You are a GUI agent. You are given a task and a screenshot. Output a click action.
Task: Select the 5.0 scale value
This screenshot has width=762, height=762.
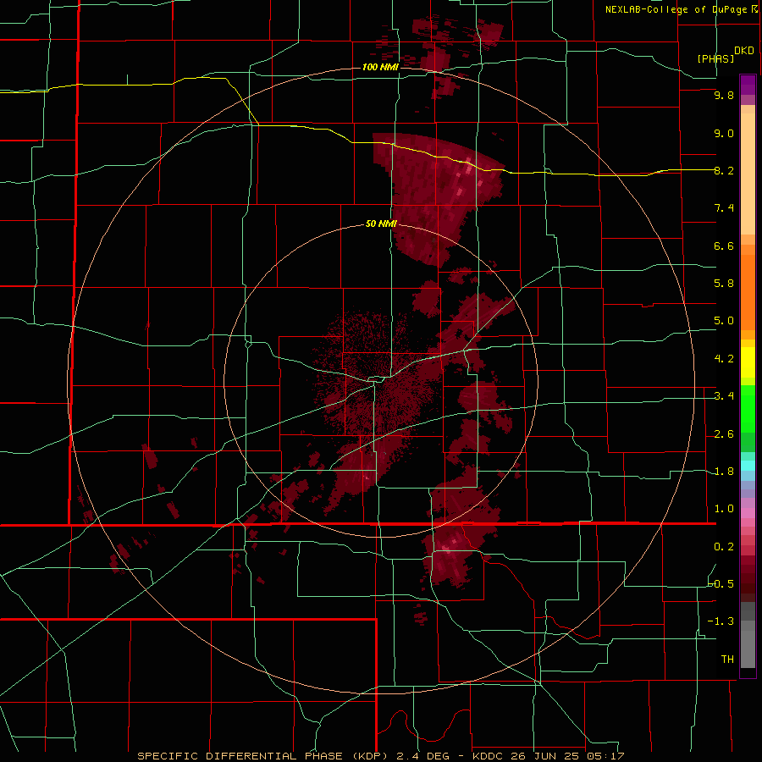(x=724, y=321)
